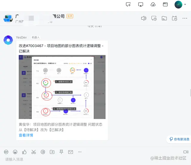The image size is (191, 165).
Task: Click the @ mention icon
Action: coord(43,152)
